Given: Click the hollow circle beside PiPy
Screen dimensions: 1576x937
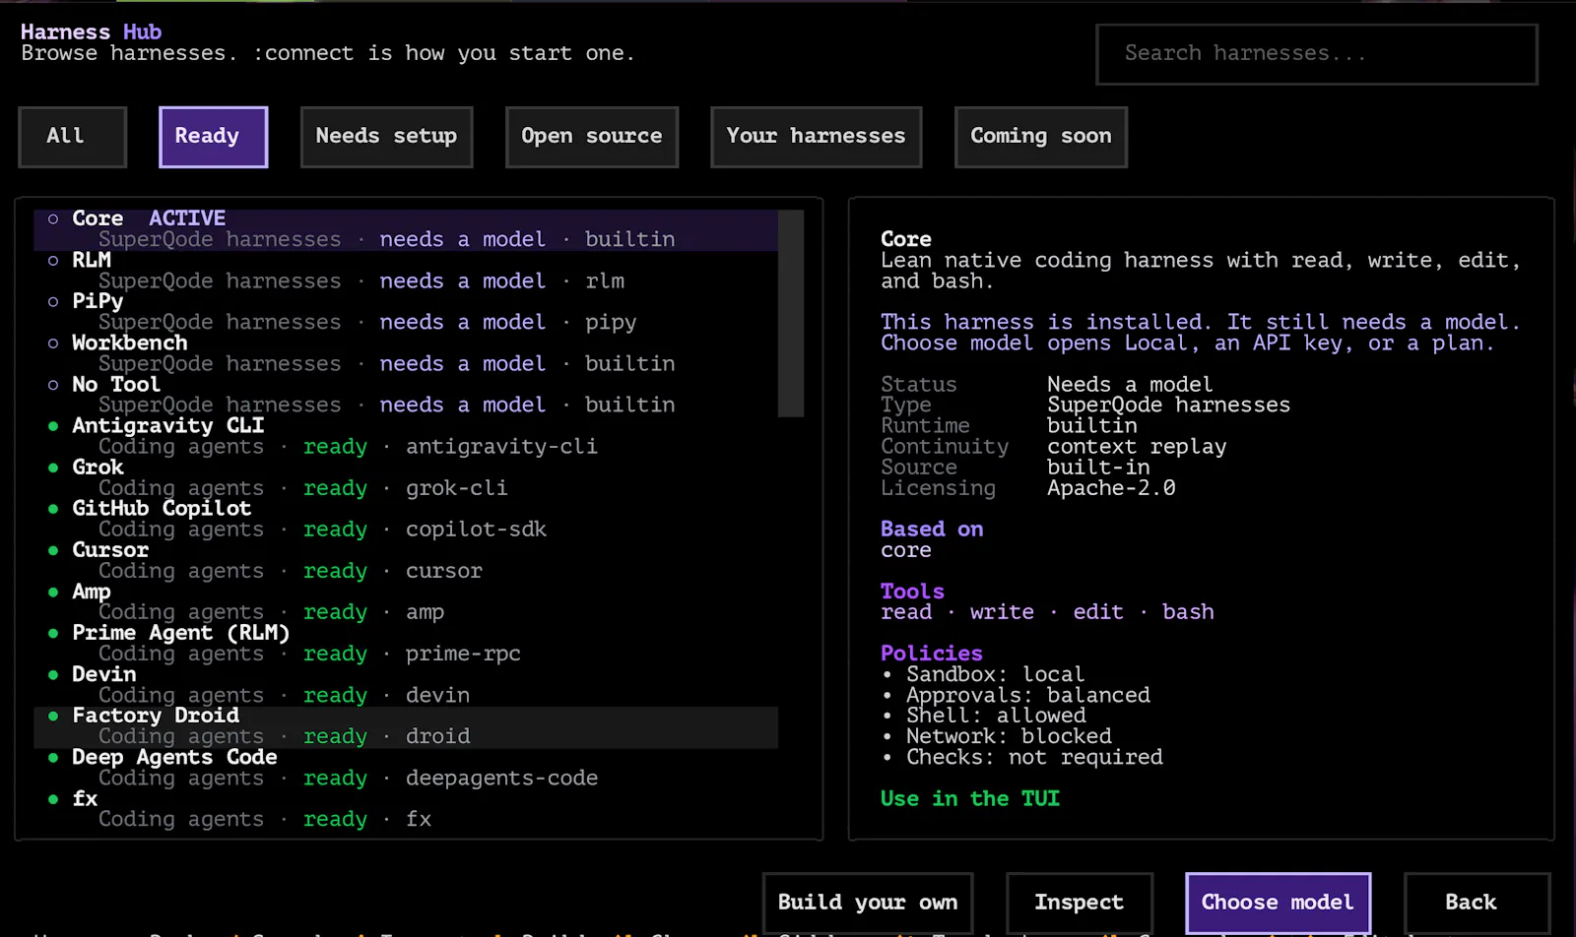Looking at the screenshot, I should pyautogui.click(x=53, y=302).
